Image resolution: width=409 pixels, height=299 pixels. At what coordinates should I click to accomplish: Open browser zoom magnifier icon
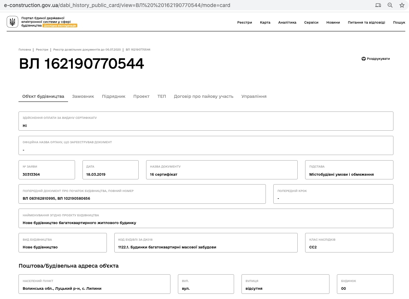pyautogui.click(x=390, y=5)
